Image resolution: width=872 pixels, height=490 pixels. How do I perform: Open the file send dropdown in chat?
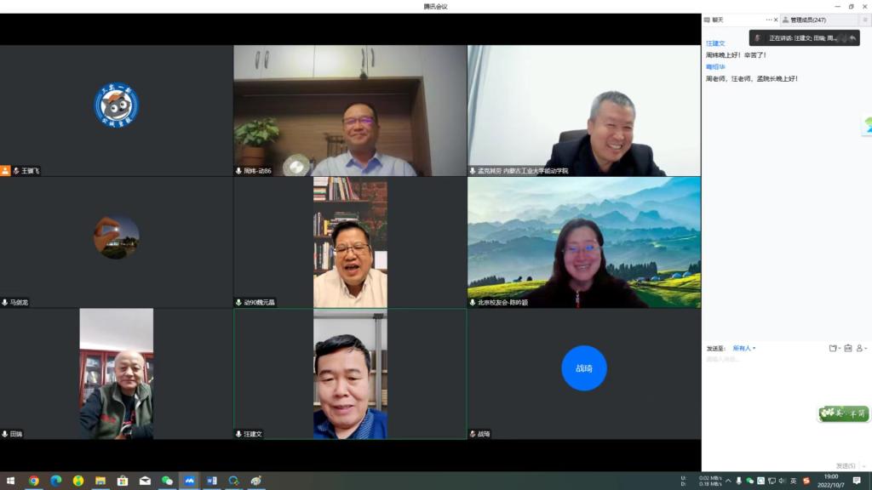(x=834, y=348)
